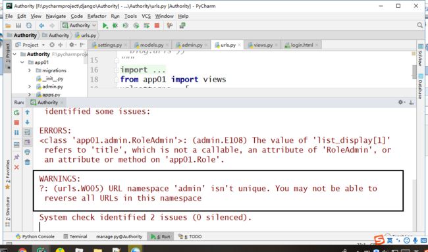Viewport: 428px width, 252px height.
Task: Expand the apps.py tree node
Action: coord(30,95)
